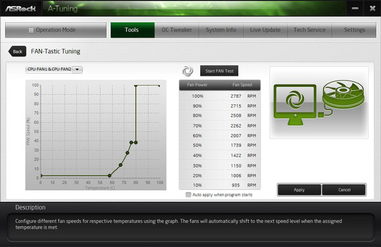The image size is (381, 247).
Task: Minimize the A-Tuning window
Action: [x=355, y=8]
